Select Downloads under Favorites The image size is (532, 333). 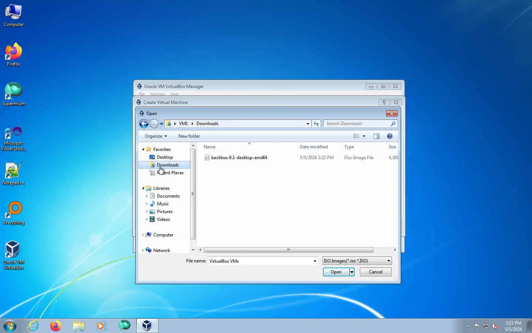164,165
